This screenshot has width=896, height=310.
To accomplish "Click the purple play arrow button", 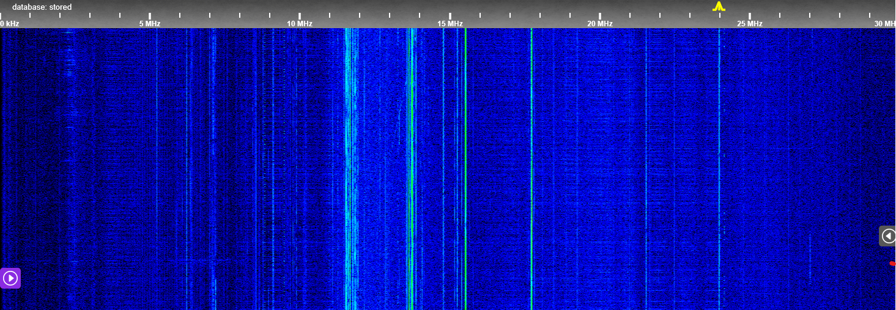I will coord(10,278).
